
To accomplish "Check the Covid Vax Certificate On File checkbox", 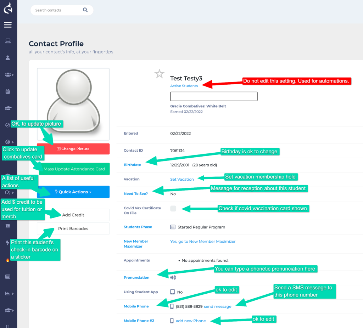I will pyautogui.click(x=173, y=209).
